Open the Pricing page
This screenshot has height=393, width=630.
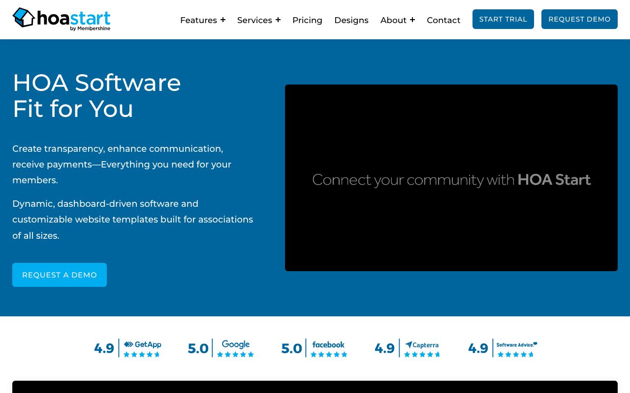(x=307, y=20)
